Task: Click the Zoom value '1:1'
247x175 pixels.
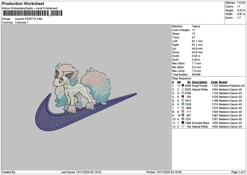Action: 239,18
